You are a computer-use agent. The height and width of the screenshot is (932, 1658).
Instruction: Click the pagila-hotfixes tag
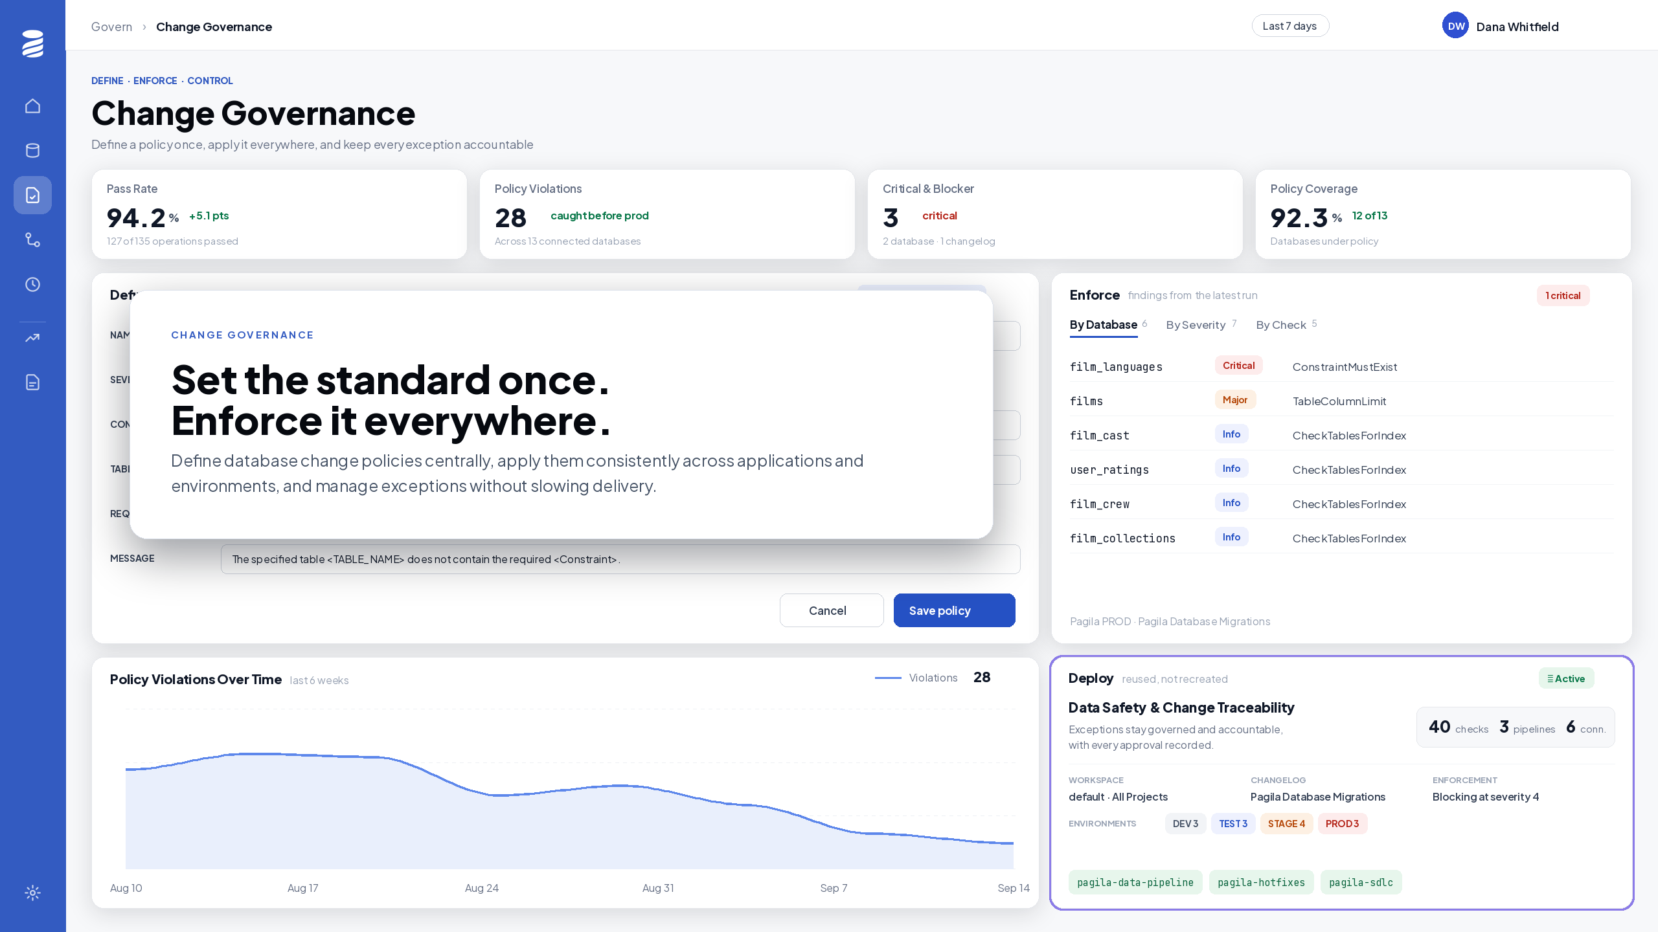pyautogui.click(x=1261, y=882)
